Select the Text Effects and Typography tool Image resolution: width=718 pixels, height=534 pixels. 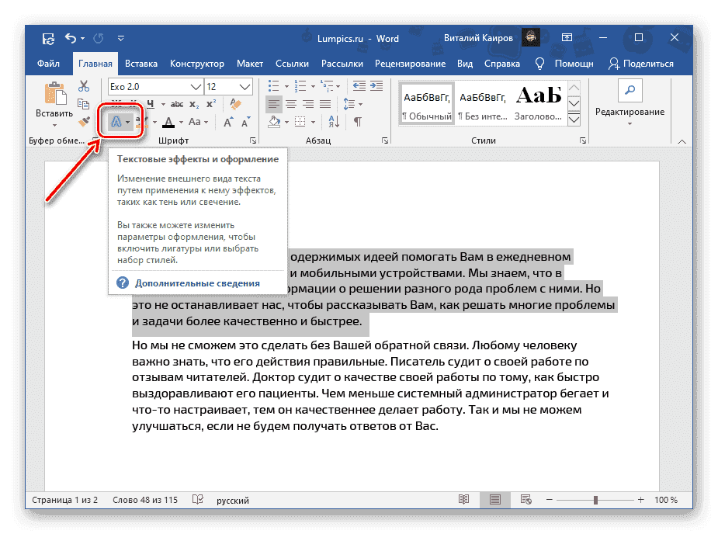116,121
